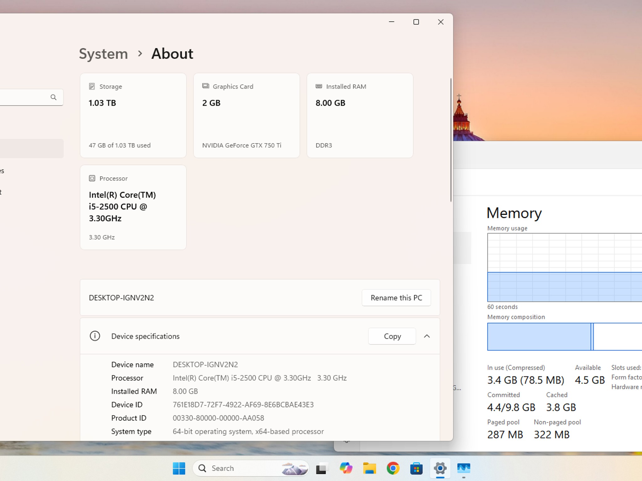This screenshot has width=642, height=481.
Task: Click the Installed RAM memory icon
Action: pos(319,86)
